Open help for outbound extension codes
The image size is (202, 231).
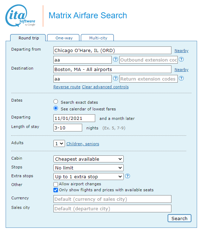pos(181,59)
